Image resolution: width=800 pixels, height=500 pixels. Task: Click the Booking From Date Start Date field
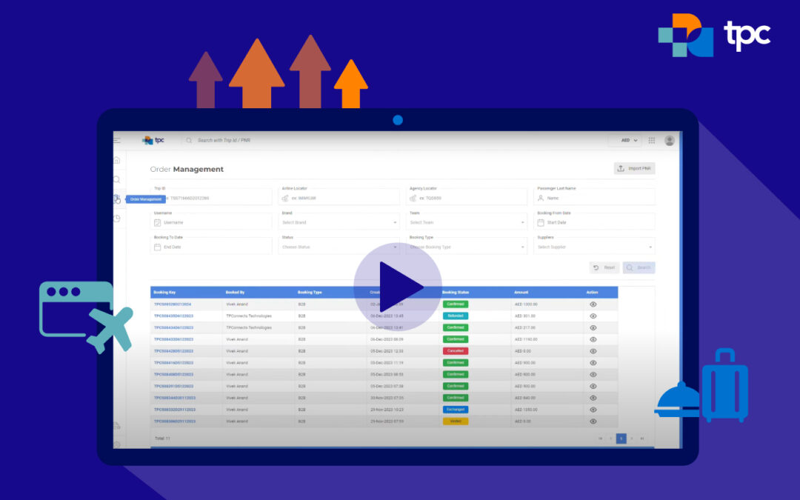(594, 222)
